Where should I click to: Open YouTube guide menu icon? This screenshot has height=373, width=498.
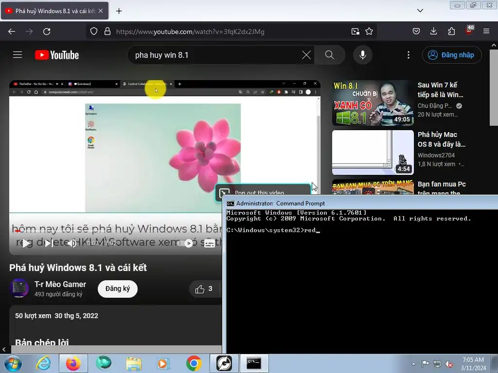coord(18,55)
